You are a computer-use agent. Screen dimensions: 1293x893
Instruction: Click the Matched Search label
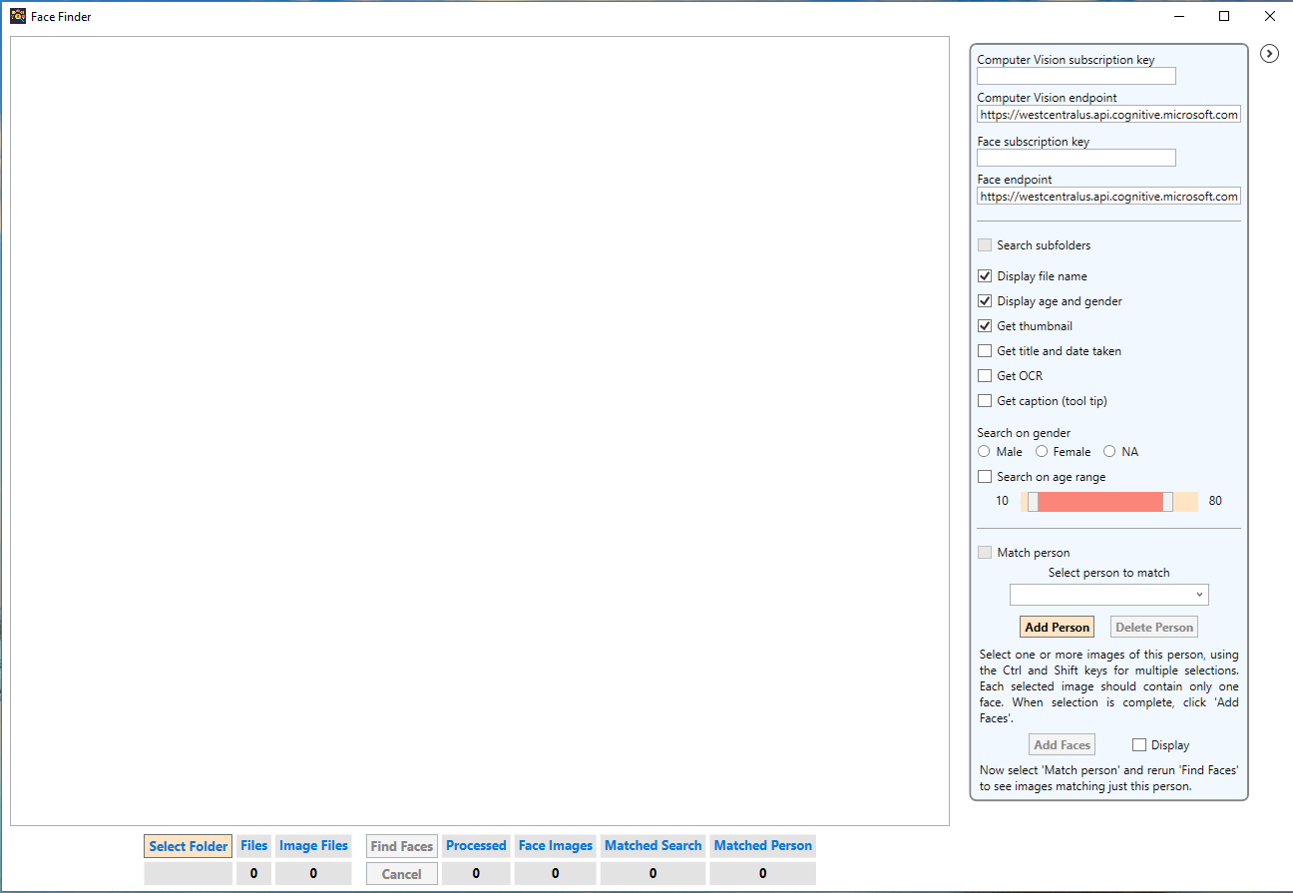coord(653,845)
